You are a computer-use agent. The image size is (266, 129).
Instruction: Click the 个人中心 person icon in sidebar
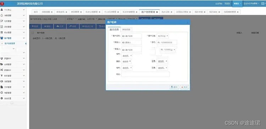click(2, 10)
